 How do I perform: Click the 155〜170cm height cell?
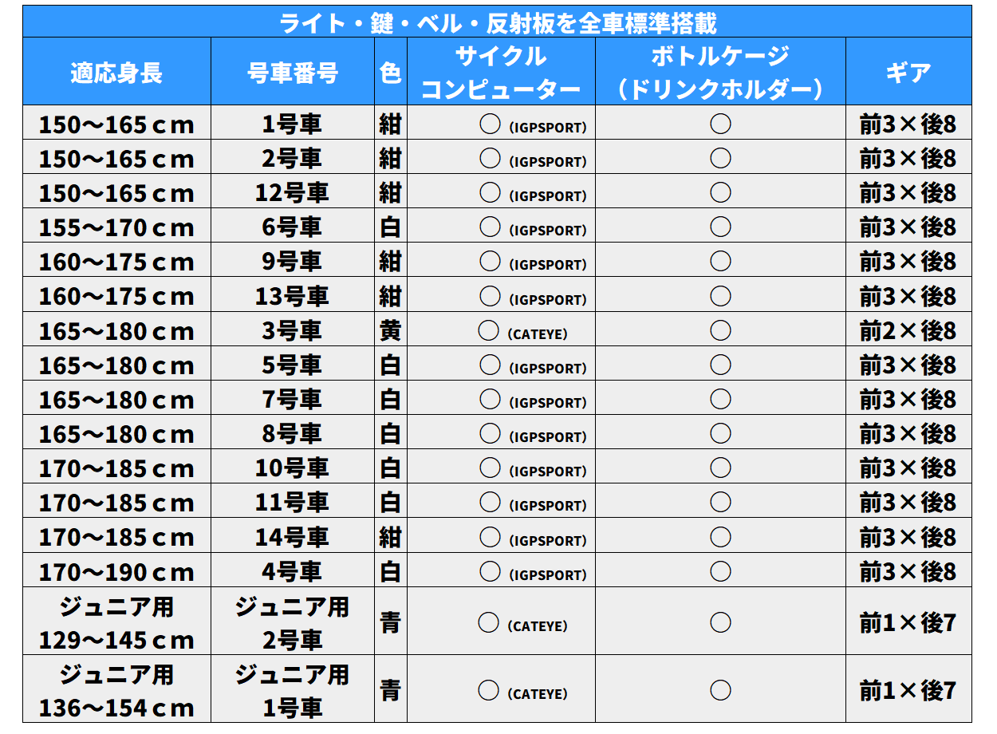pyautogui.click(x=116, y=227)
